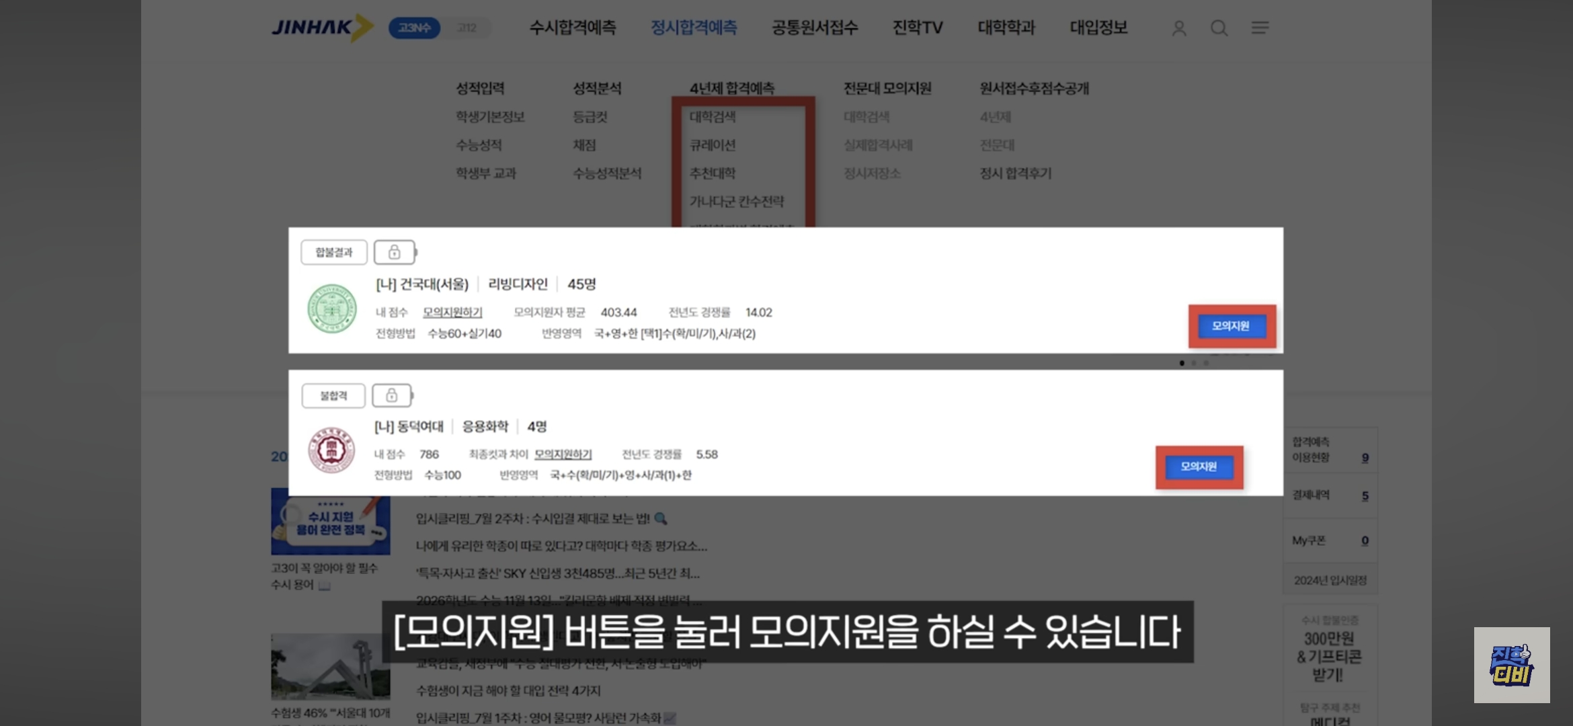Select 학생기본정보 submenu item
1573x726 pixels.
pyautogui.click(x=490, y=117)
